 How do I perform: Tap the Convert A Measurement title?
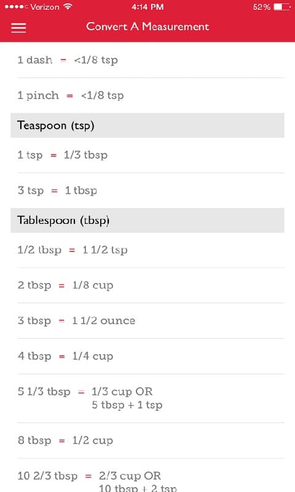[147, 26]
